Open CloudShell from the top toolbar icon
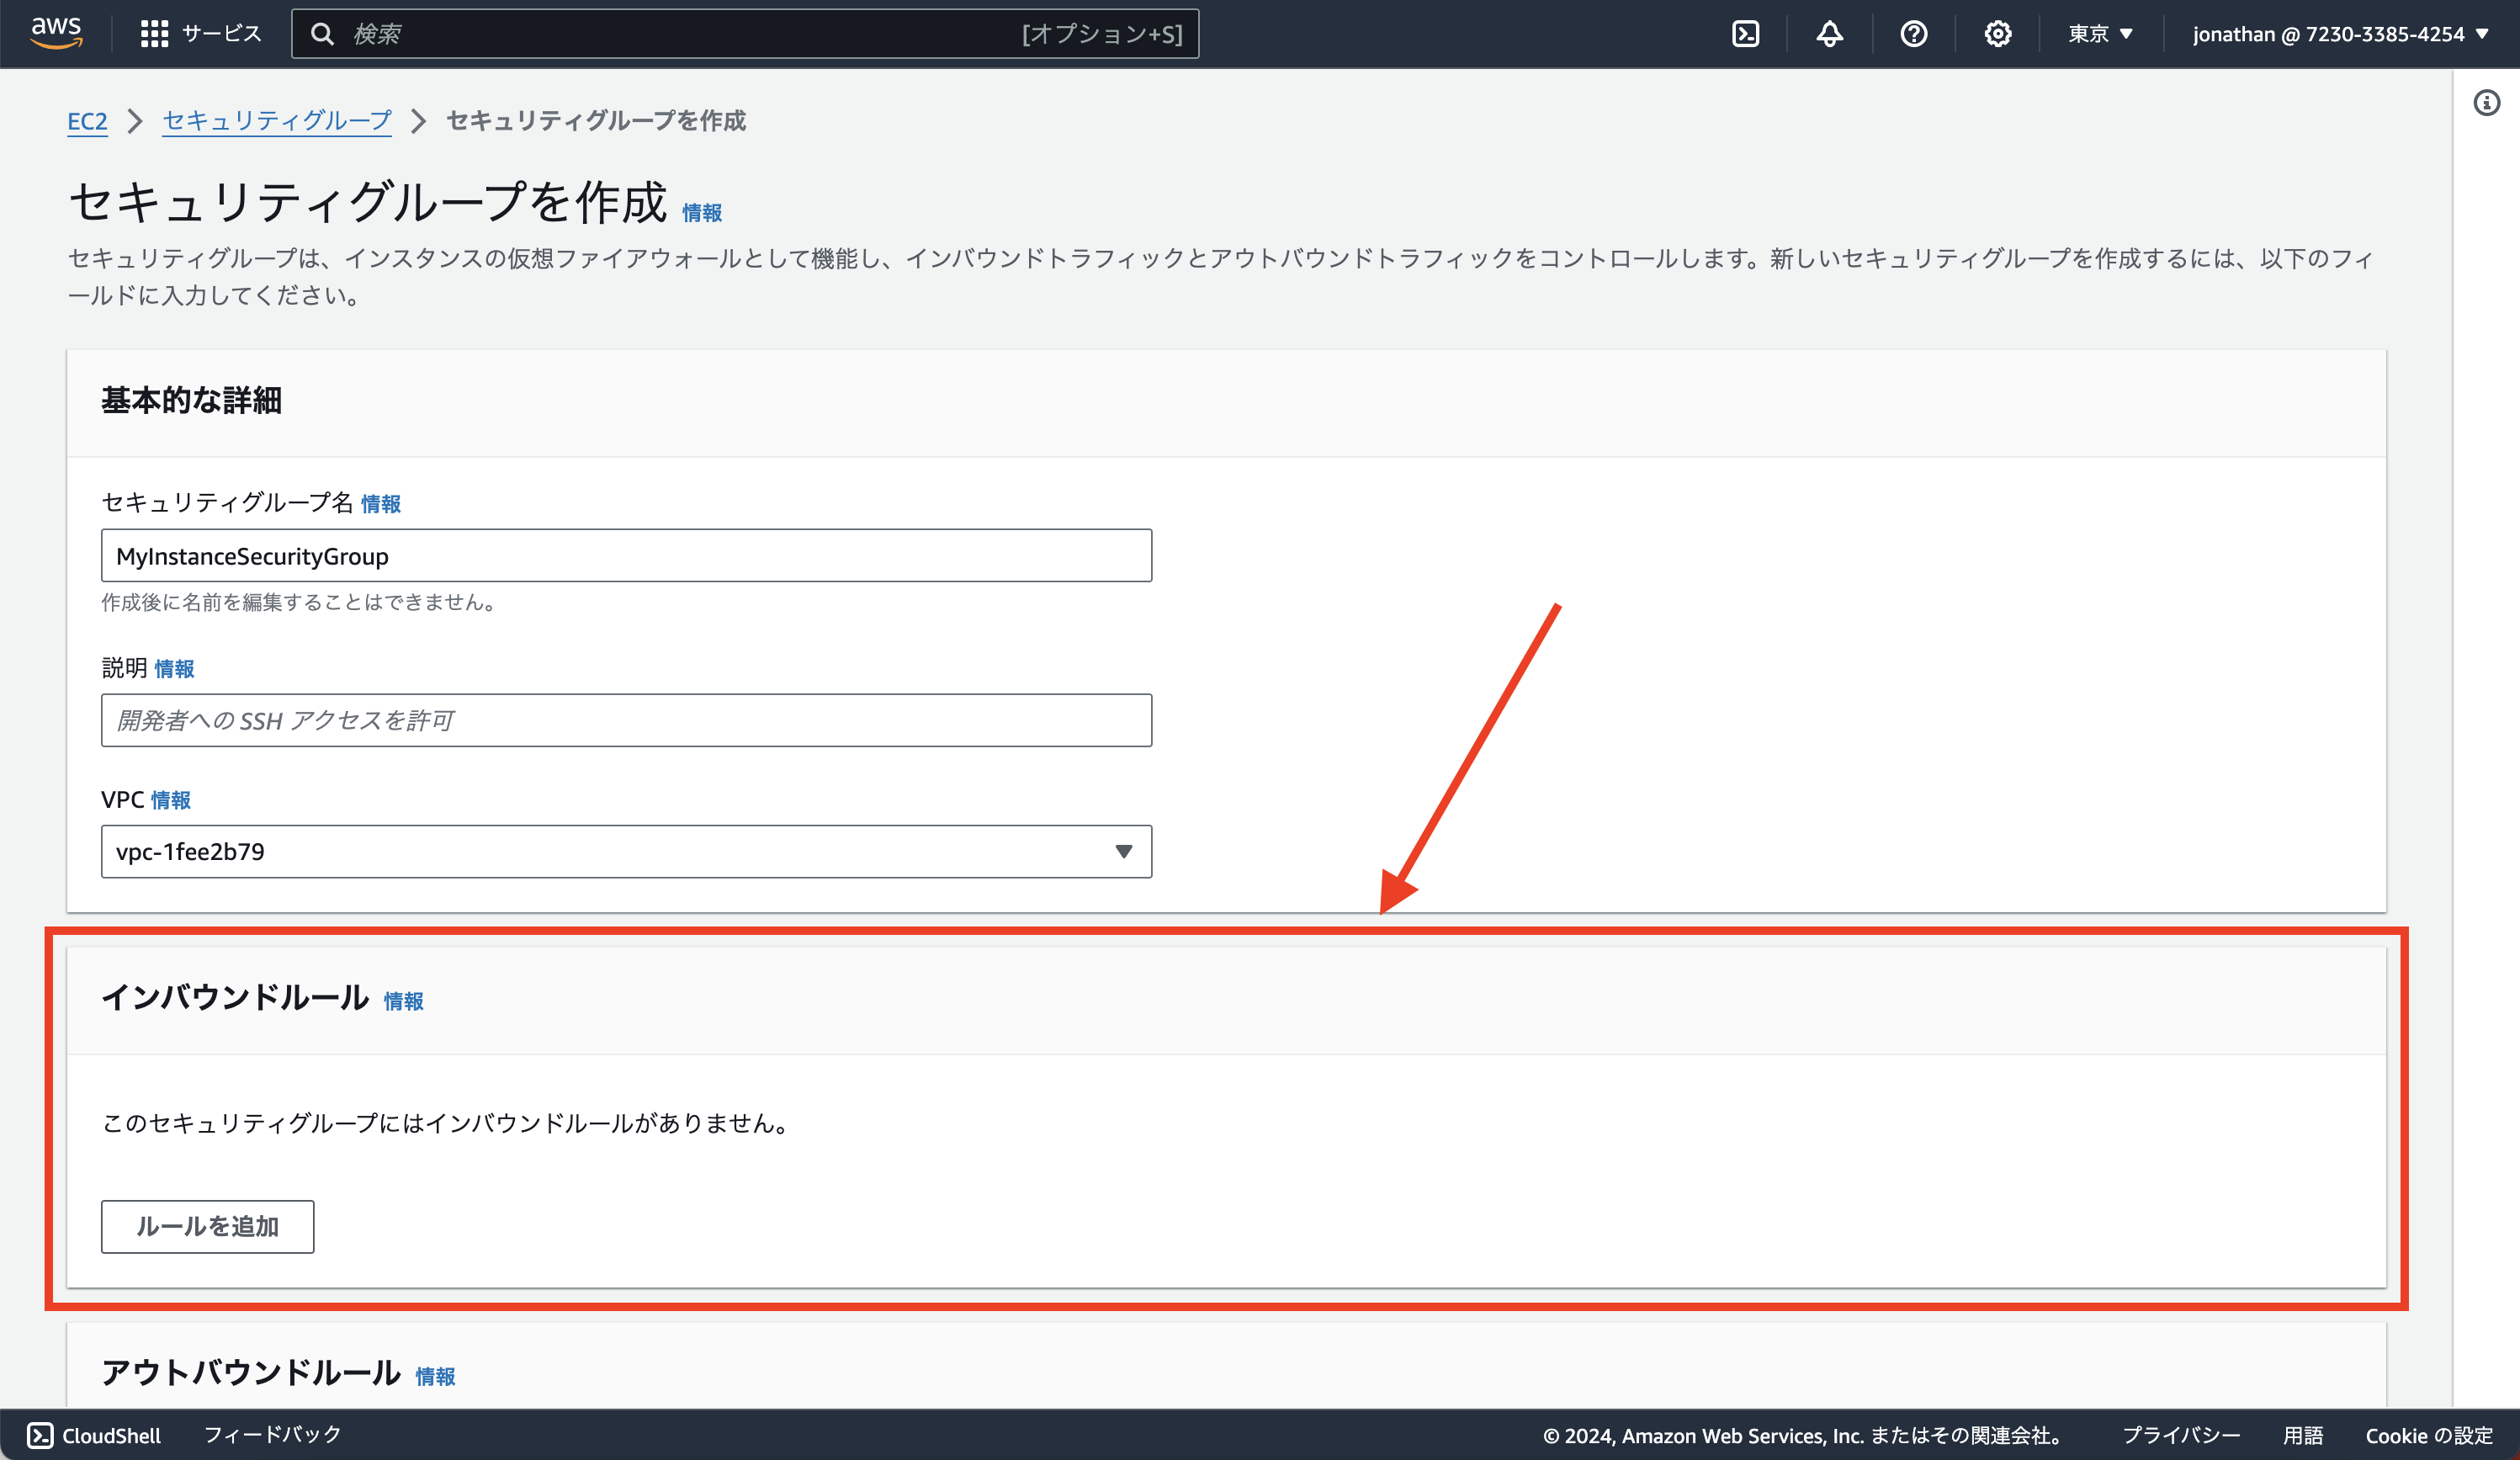Viewport: 2520px width, 1460px height. [x=1745, y=33]
